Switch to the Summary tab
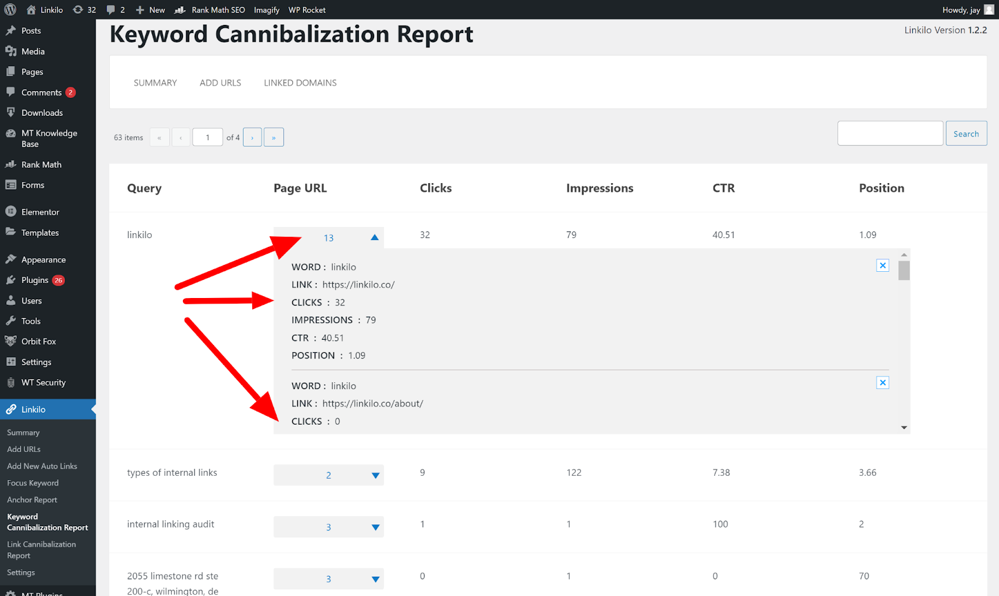The height and width of the screenshot is (596, 999). point(155,83)
